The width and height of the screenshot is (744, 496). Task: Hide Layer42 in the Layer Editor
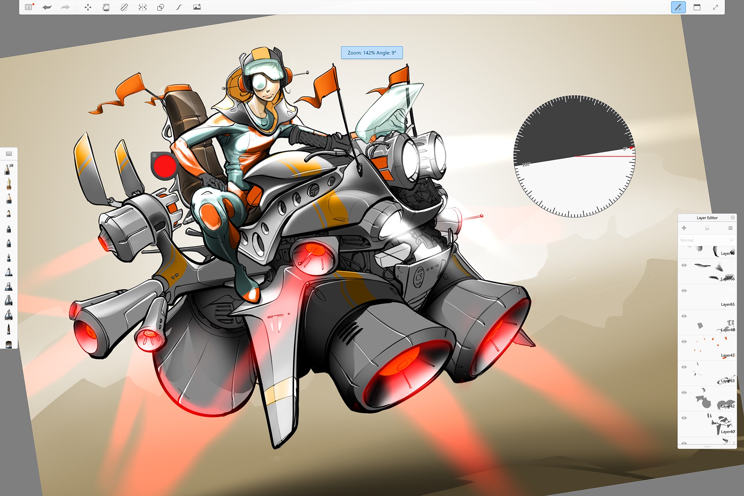pos(684,393)
